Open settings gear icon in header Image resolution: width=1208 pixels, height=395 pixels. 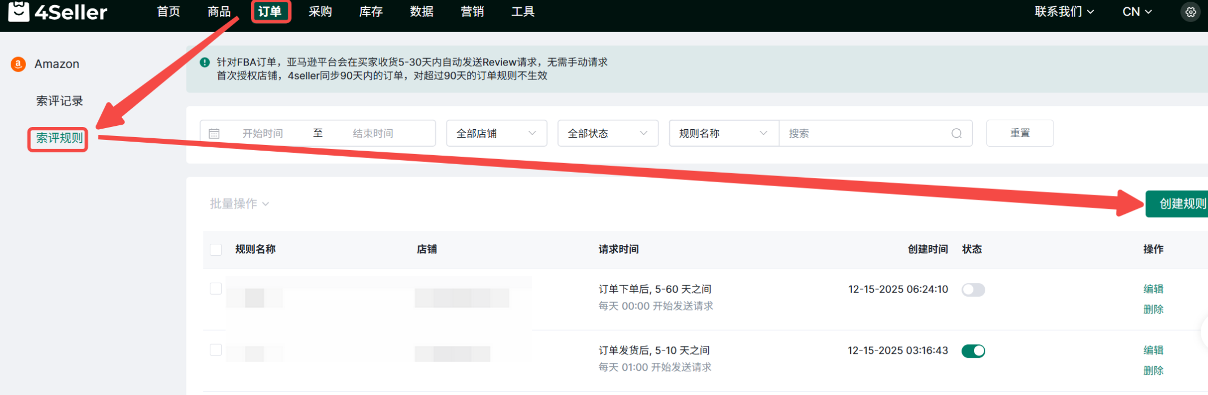click(x=1190, y=12)
